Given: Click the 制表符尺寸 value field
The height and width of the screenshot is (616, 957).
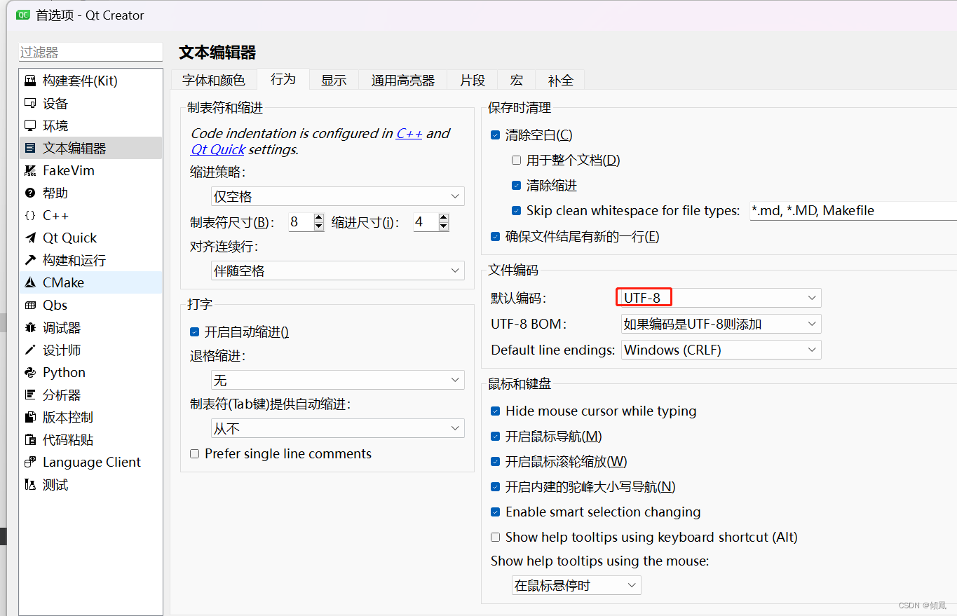Looking at the screenshot, I should [299, 222].
